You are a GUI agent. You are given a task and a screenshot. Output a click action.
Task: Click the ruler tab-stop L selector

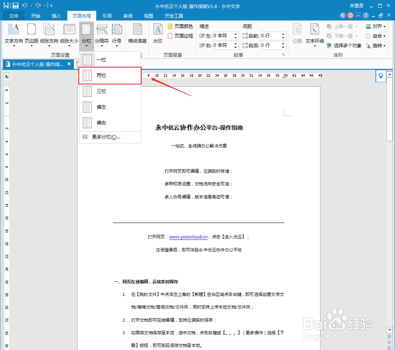(x=7, y=75)
